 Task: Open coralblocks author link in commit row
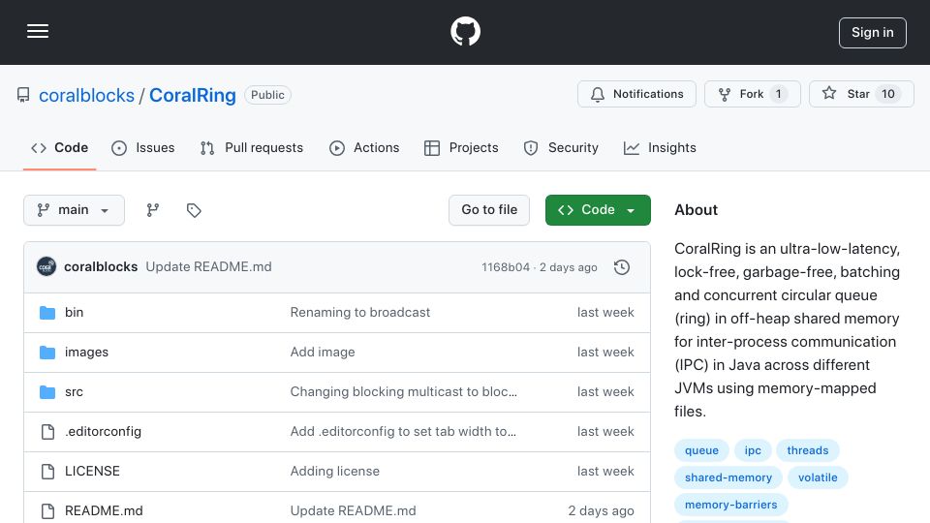(x=101, y=267)
